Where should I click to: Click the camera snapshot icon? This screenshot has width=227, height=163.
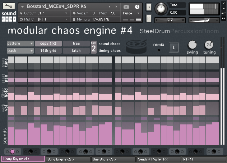click(x=126, y=7)
